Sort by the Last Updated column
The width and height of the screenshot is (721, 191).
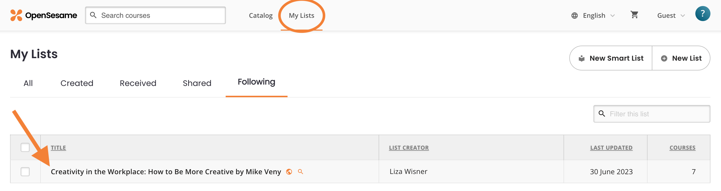(x=611, y=147)
